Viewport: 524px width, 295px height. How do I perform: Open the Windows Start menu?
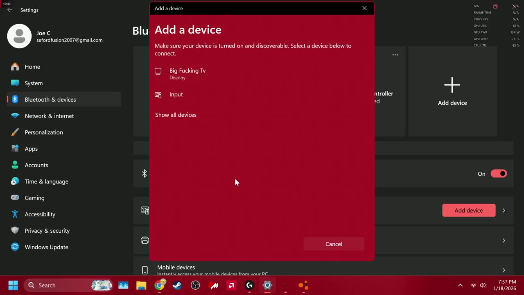point(13,285)
